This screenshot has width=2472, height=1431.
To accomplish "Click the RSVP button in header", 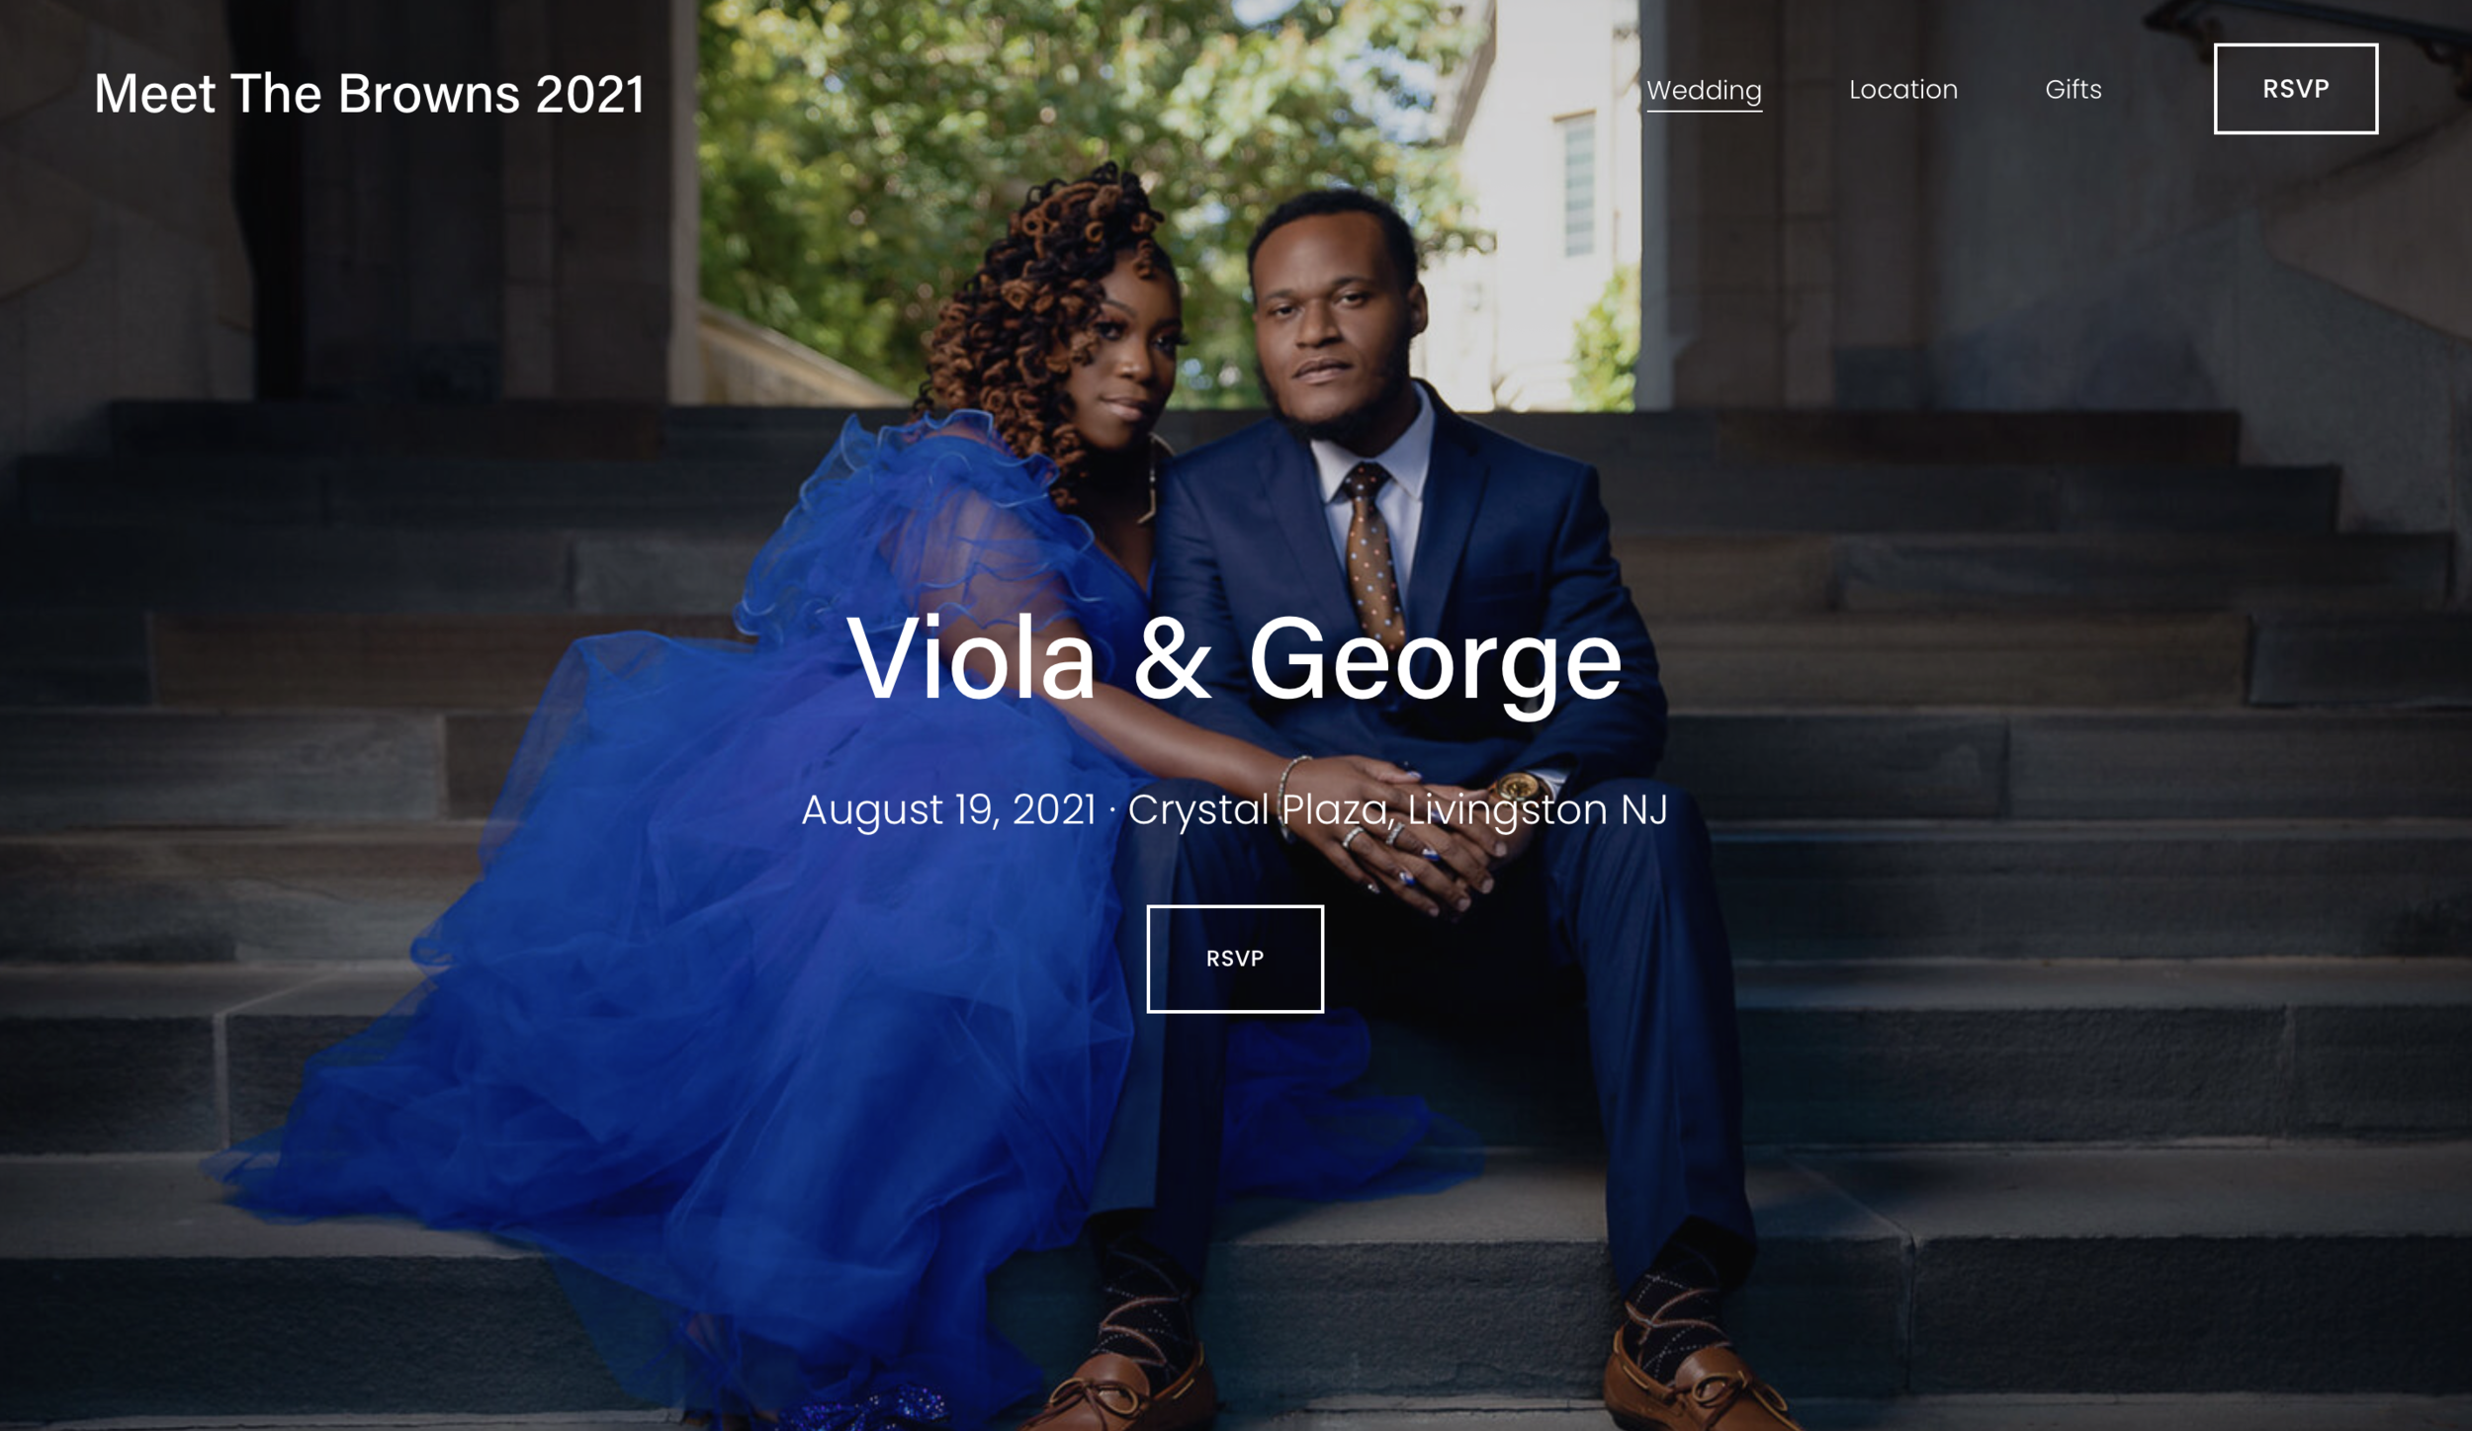I will pyautogui.click(x=2296, y=89).
